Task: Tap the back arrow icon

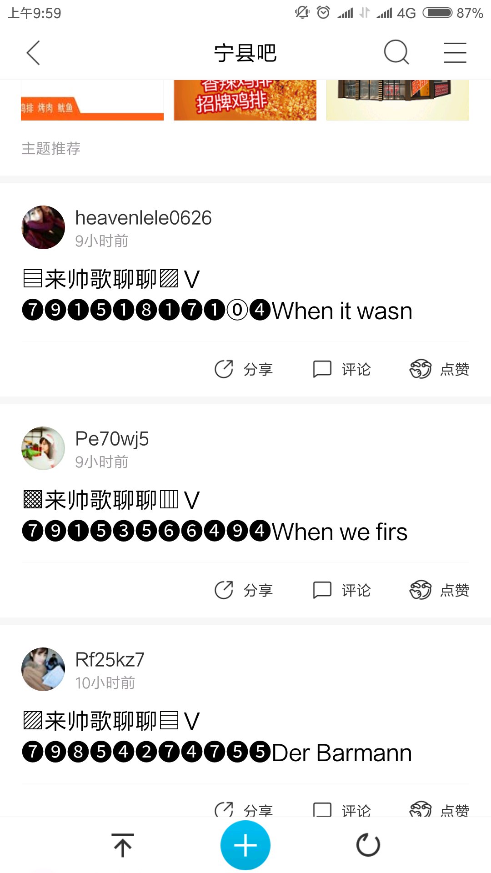Action: click(x=33, y=53)
